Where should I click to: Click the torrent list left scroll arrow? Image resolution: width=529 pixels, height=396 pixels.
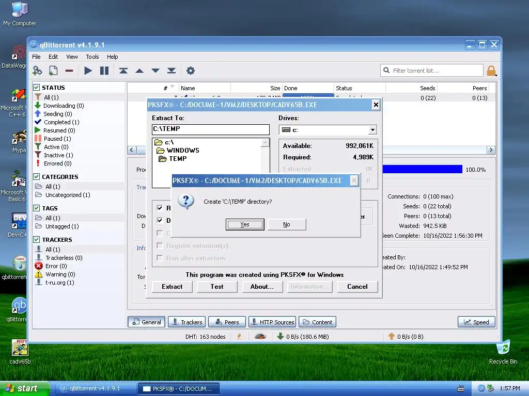coord(132,150)
